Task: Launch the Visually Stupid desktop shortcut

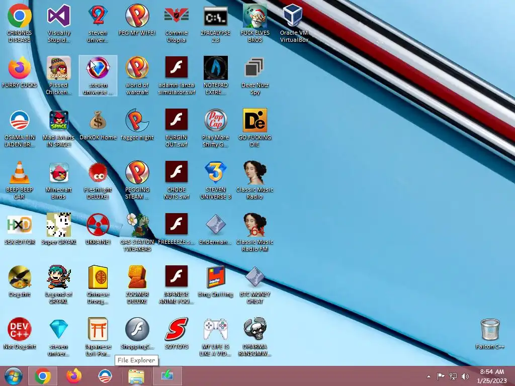Action: (x=59, y=24)
